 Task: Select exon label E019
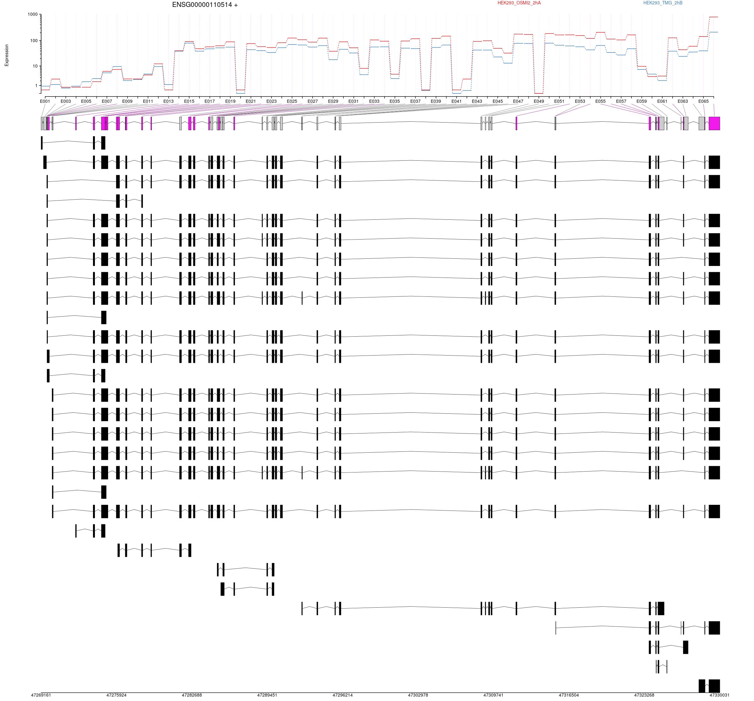[x=230, y=101]
